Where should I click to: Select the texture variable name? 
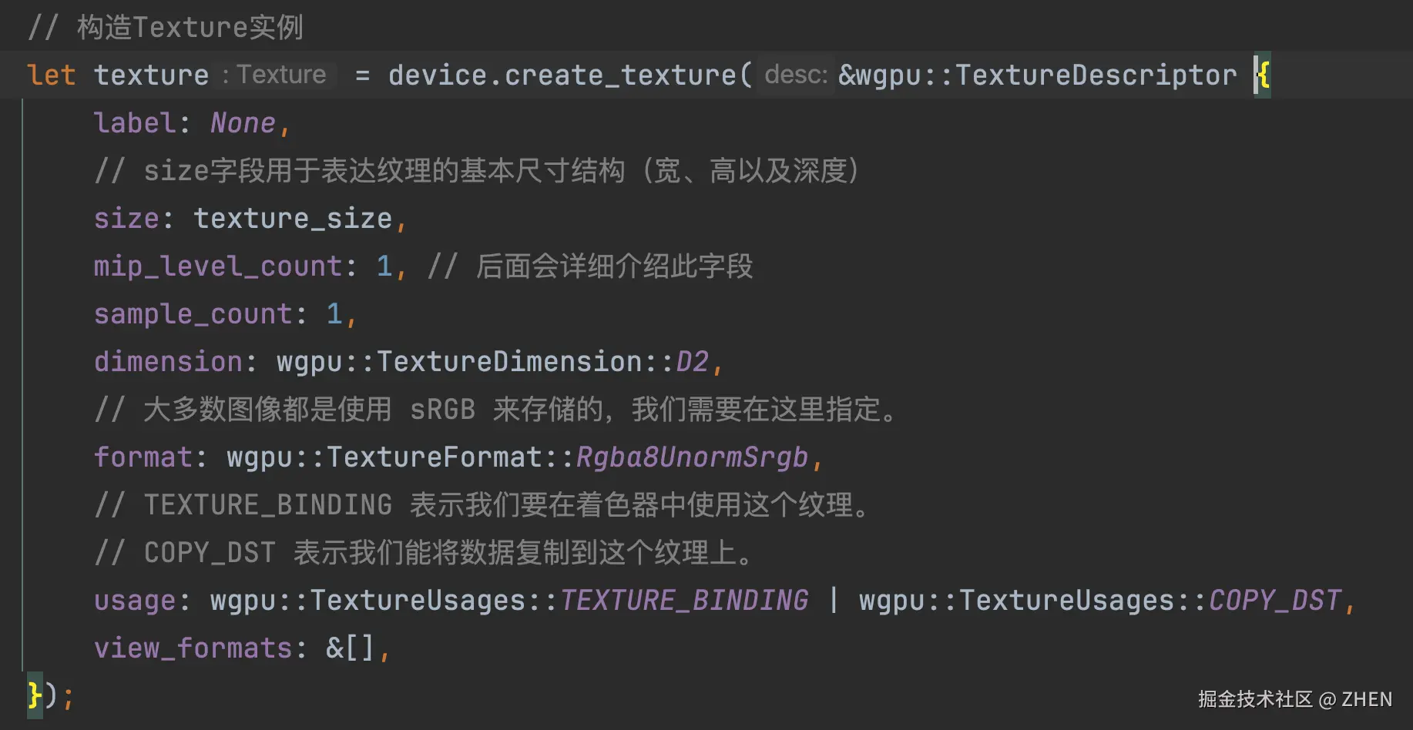point(151,75)
